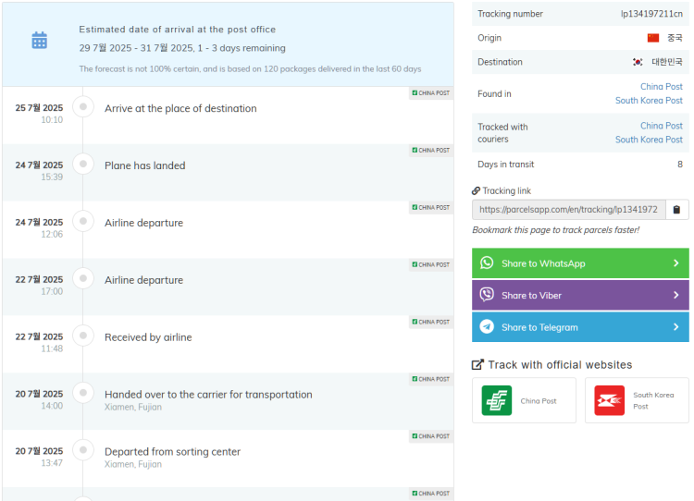The width and height of the screenshot is (694, 501).
Task: Click 'Bookmark this page to track parcels faster!' text
Action: [555, 230]
